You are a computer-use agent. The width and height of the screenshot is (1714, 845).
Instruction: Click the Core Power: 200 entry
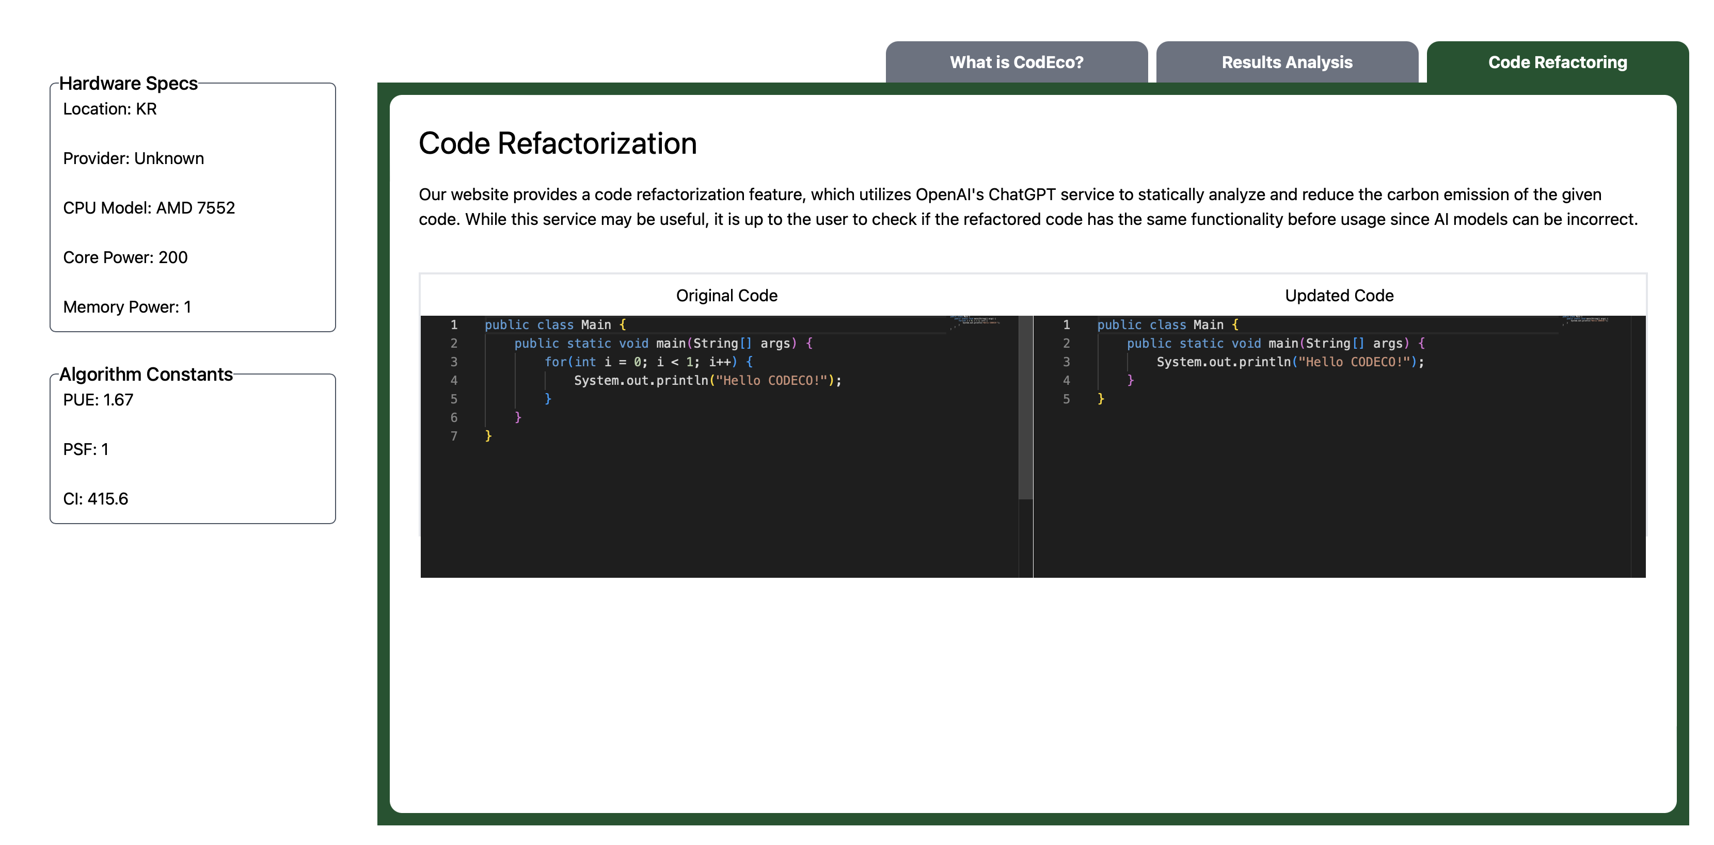coord(125,257)
